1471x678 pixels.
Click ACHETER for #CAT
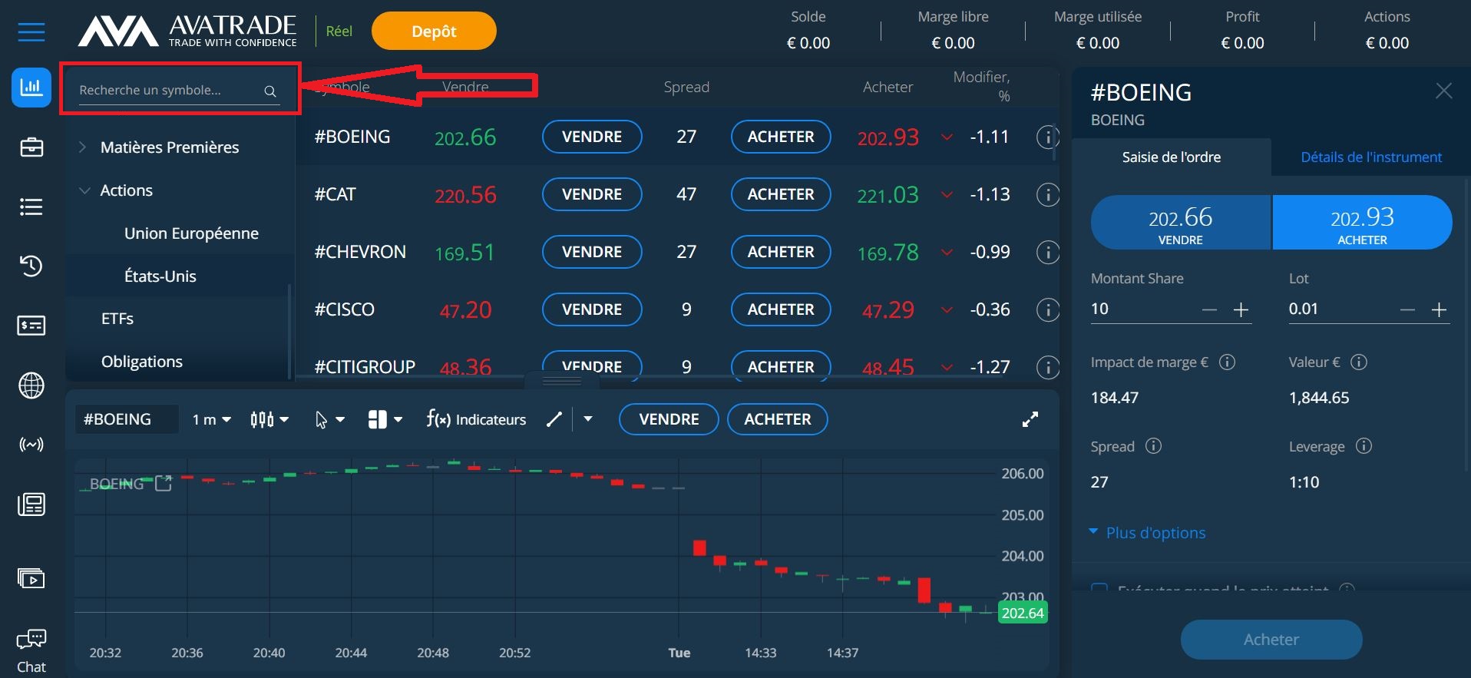click(781, 194)
